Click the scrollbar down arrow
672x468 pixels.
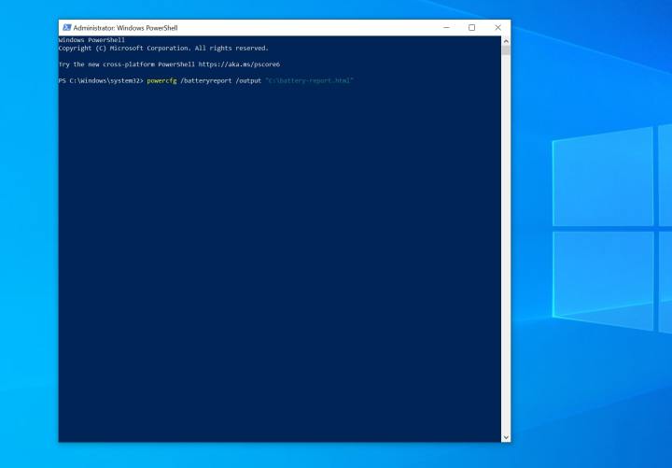[506, 436]
